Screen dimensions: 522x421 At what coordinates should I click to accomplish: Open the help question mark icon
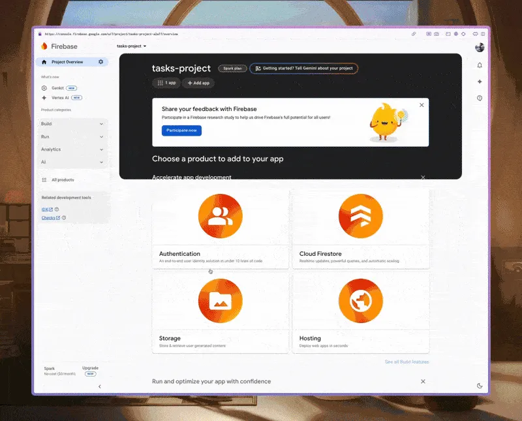(480, 98)
